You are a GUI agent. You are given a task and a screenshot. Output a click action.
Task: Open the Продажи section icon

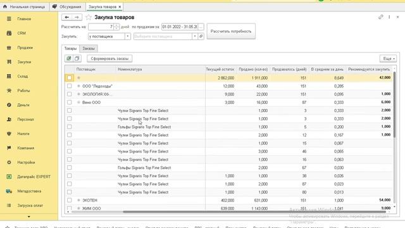coord(9,47)
